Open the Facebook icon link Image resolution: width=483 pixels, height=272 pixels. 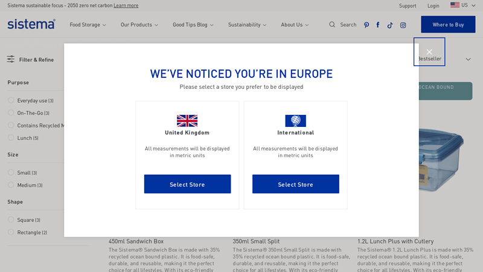point(378,25)
